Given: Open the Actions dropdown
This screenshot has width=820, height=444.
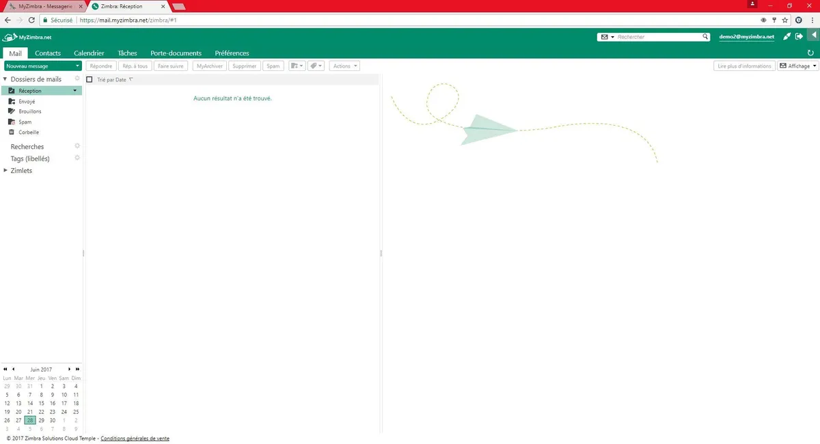Looking at the screenshot, I should click(x=344, y=66).
